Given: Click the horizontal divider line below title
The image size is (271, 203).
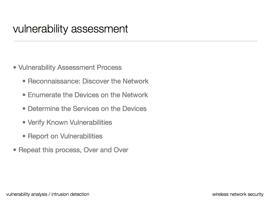Looking at the screenshot, I should tap(135, 41).
